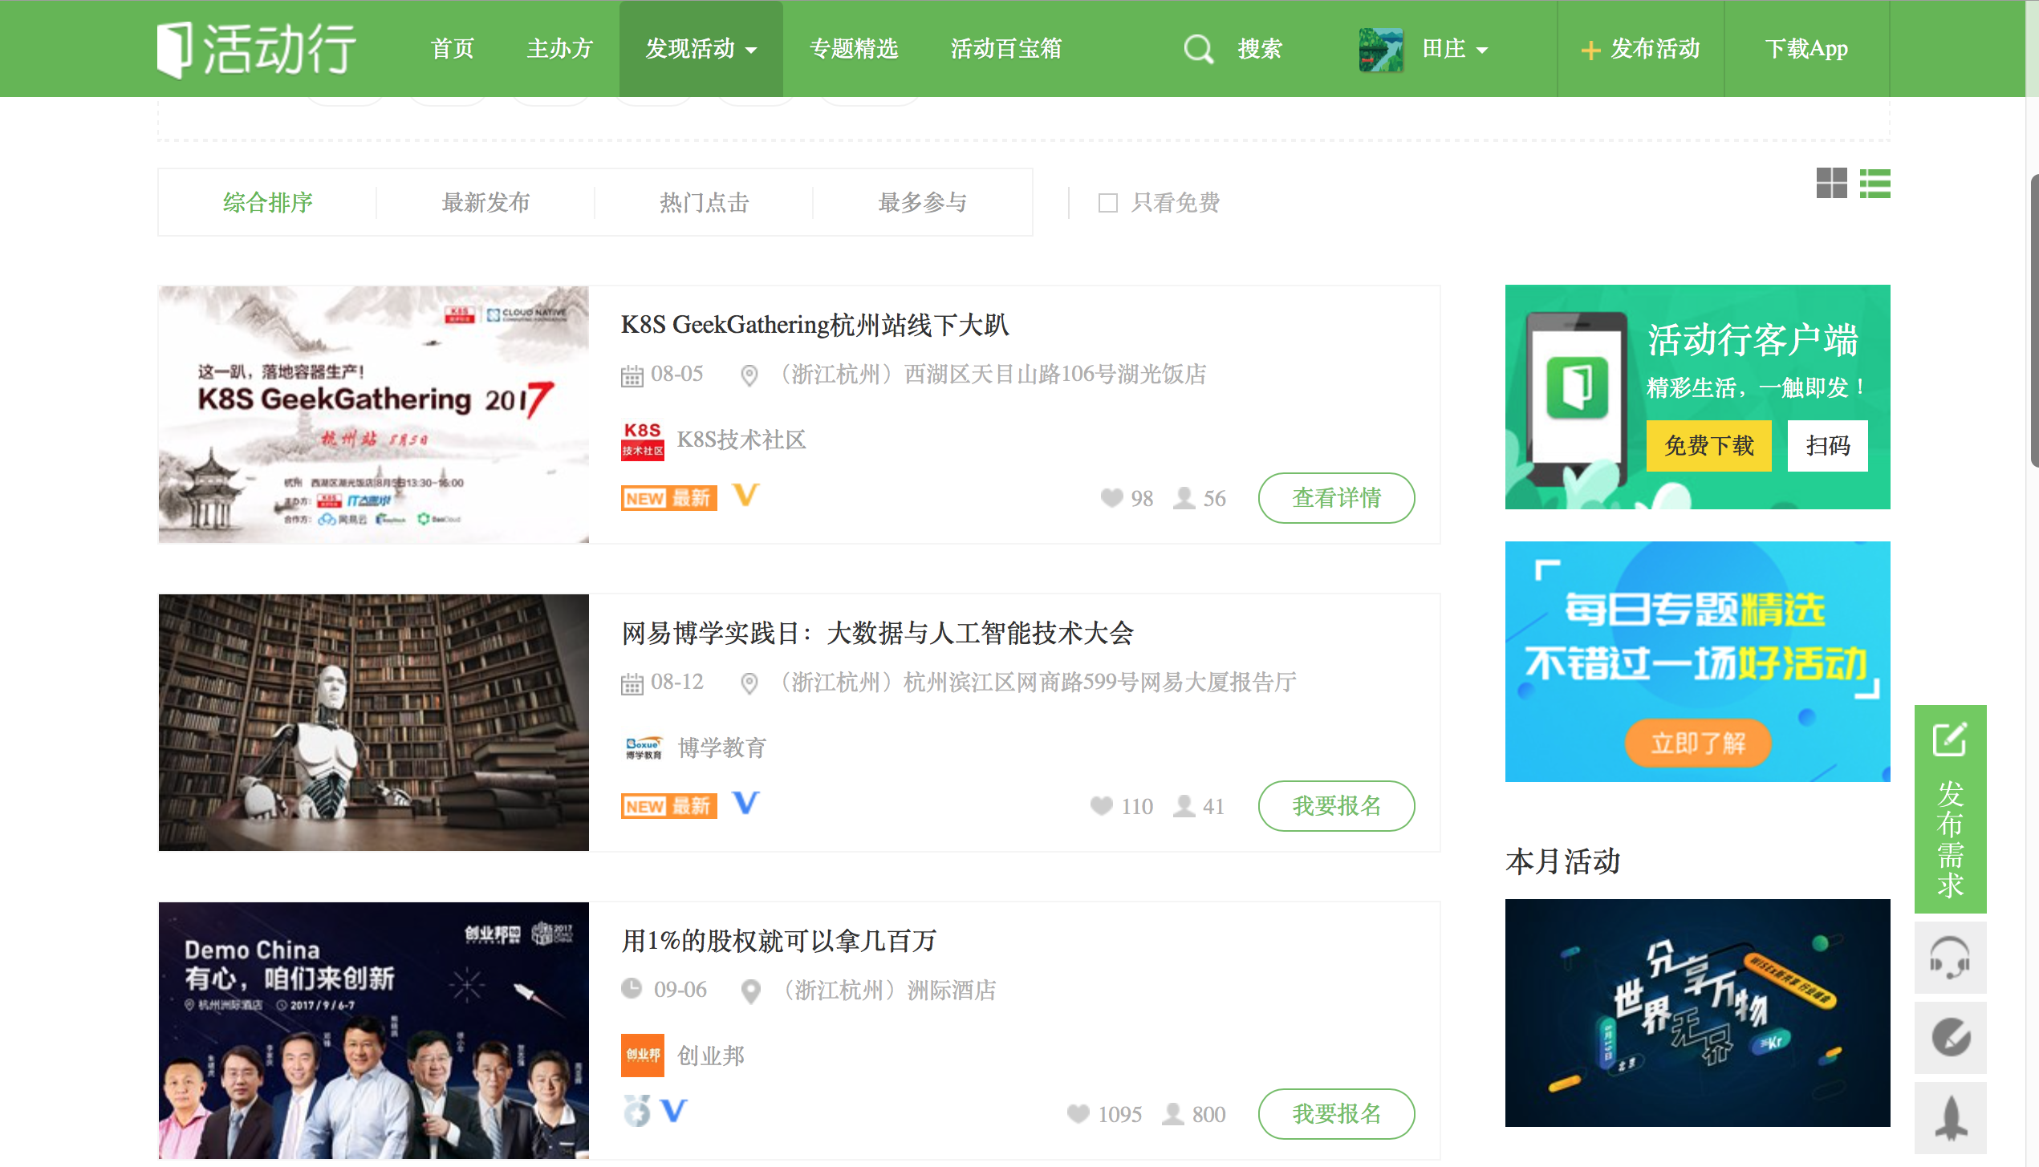Screen dimensions: 2039x1167
Task: Go to 首页 in the nav bar
Action: (453, 49)
